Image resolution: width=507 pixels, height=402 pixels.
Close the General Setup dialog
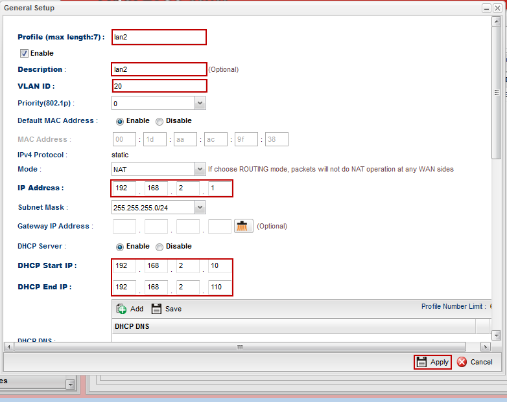(x=497, y=8)
